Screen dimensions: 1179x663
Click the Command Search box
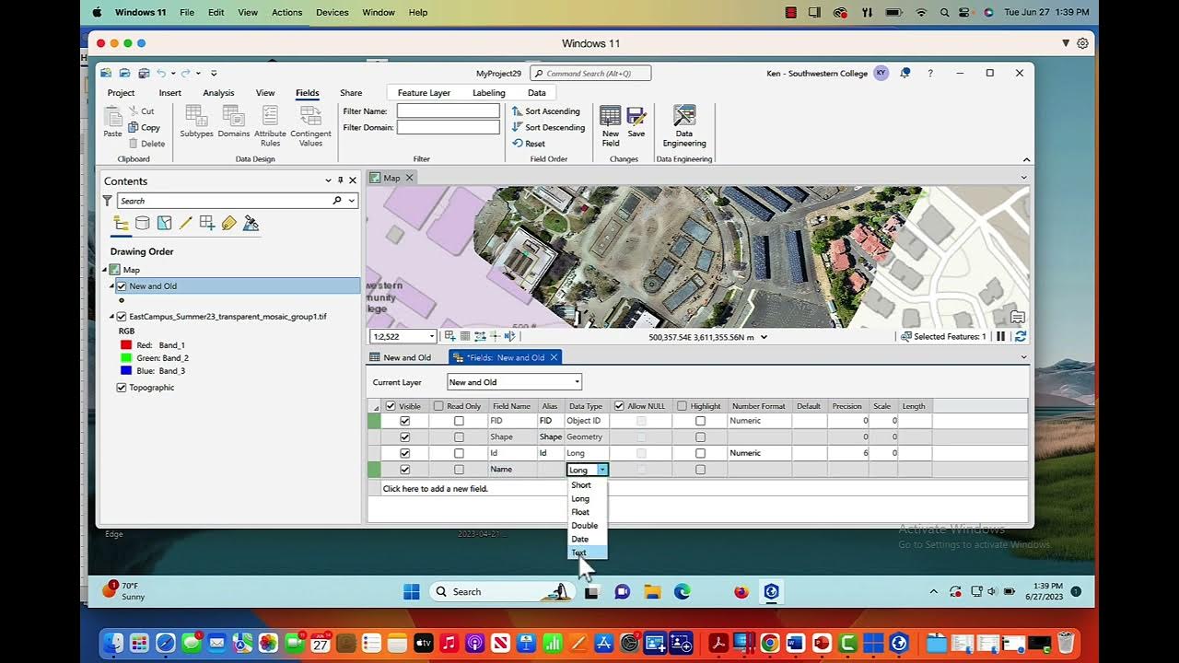590,74
